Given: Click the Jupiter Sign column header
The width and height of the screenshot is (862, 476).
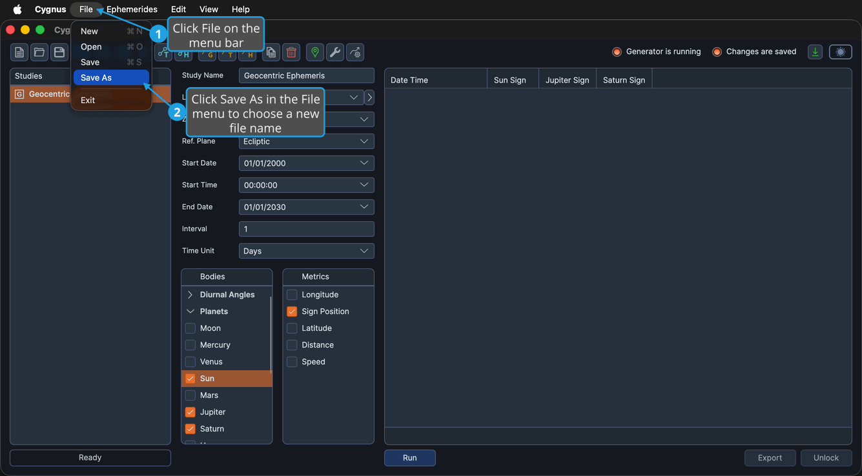Looking at the screenshot, I should point(568,80).
